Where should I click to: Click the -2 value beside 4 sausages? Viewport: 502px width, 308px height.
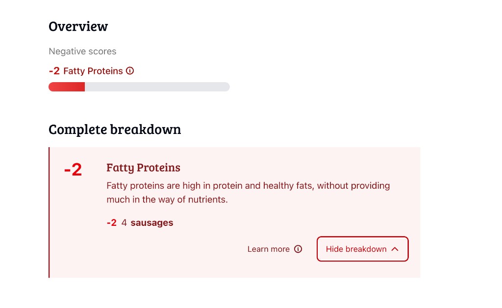(x=111, y=223)
